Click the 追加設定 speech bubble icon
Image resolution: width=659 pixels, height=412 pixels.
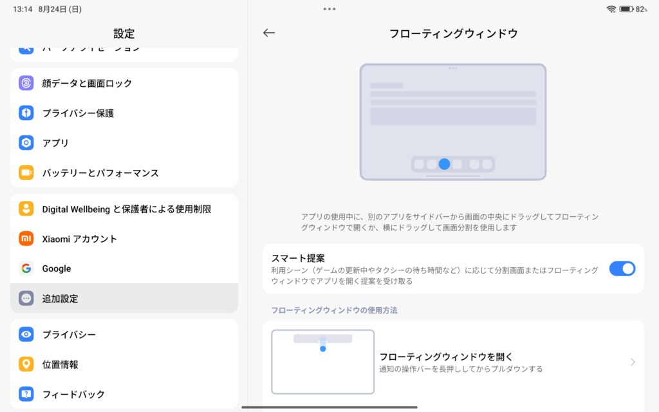click(x=26, y=298)
